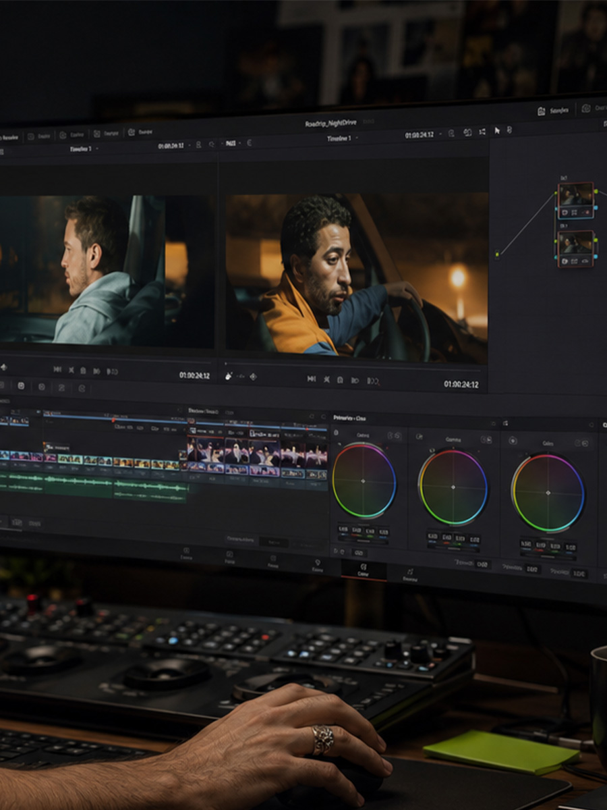The height and width of the screenshot is (810, 607).
Task: Click the right viewer's top timecode 01:00:24:12
Action: (x=419, y=135)
